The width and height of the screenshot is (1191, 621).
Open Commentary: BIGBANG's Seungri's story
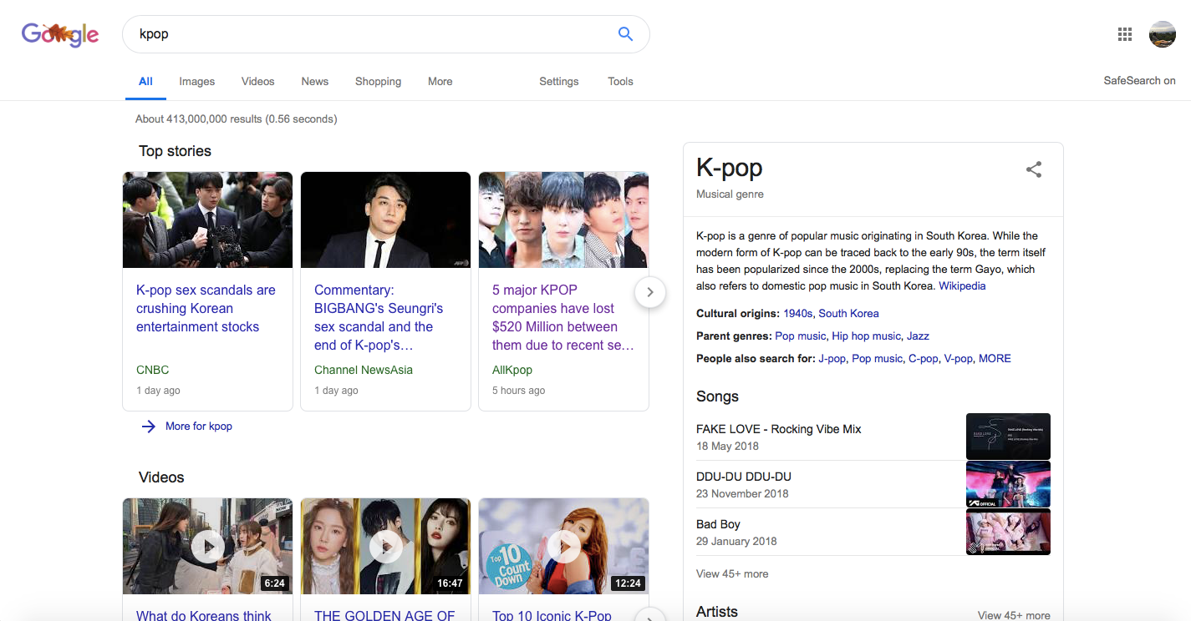tap(379, 318)
